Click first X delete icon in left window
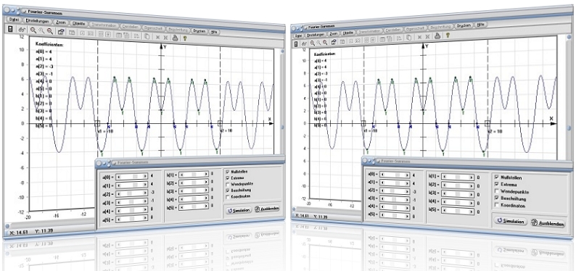Viewport: 576px width, 271px height. tap(157, 37)
